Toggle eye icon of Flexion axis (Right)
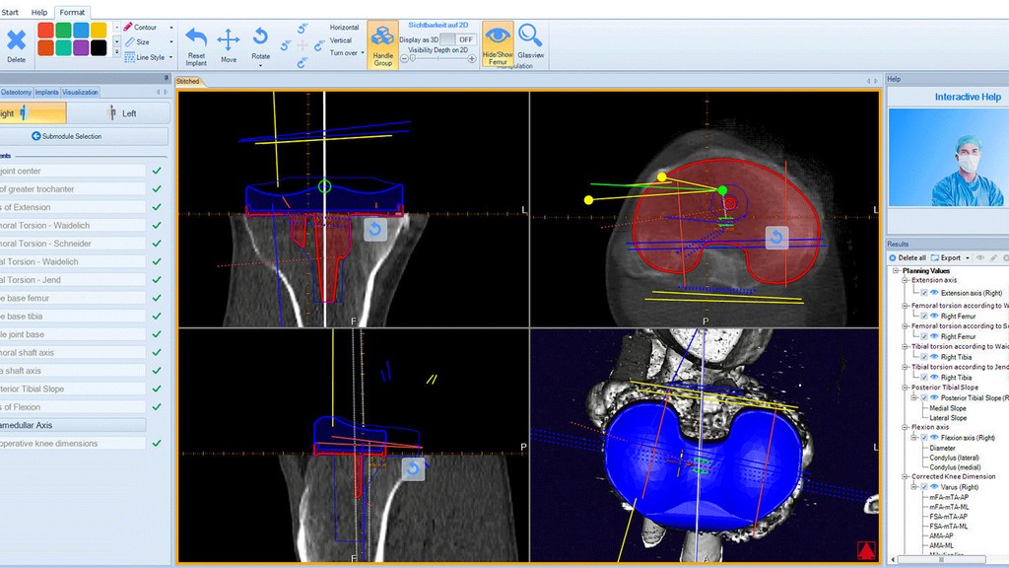 click(934, 438)
